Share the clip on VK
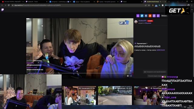This screenshot has height=109, width=194. (x=146, y=16)
